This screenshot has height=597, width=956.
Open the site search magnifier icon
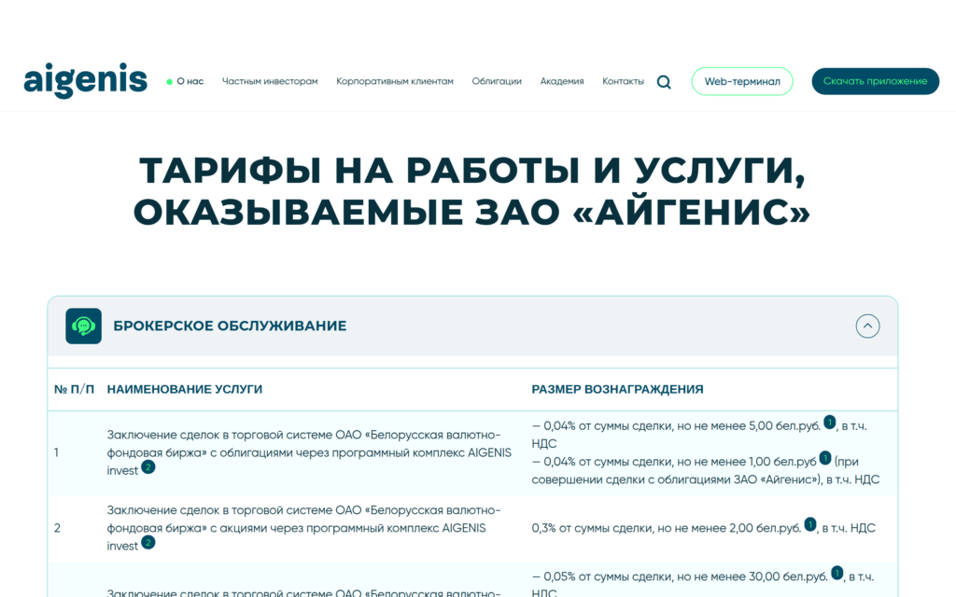pyautogui.click(x=664, y=82)
